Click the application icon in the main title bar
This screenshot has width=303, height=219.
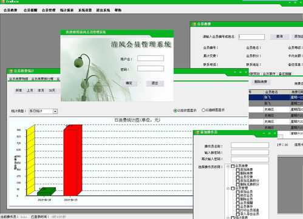(2, 2)
